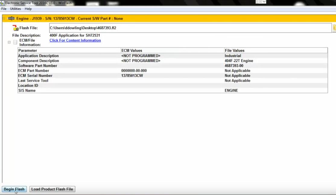336x195 pixels.
Task: Click the File Values column header
Action: [276, 51]
